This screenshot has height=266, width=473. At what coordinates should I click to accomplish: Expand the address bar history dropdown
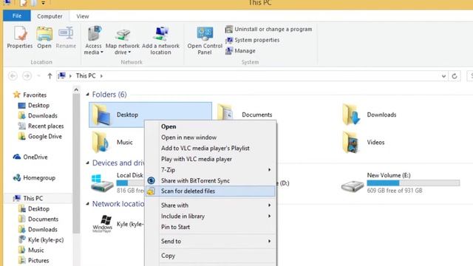[x=443, y=76]
